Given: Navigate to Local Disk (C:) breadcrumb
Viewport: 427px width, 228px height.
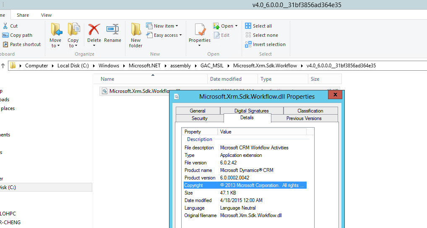Looking at the screenshot, I should click(73, 66).
